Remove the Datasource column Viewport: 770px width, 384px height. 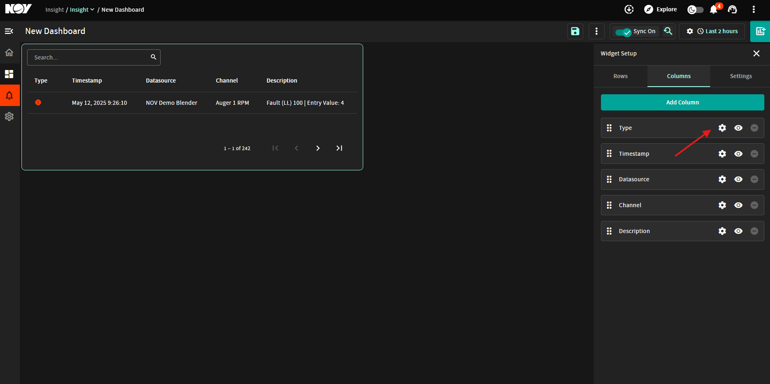click(754, 179)
